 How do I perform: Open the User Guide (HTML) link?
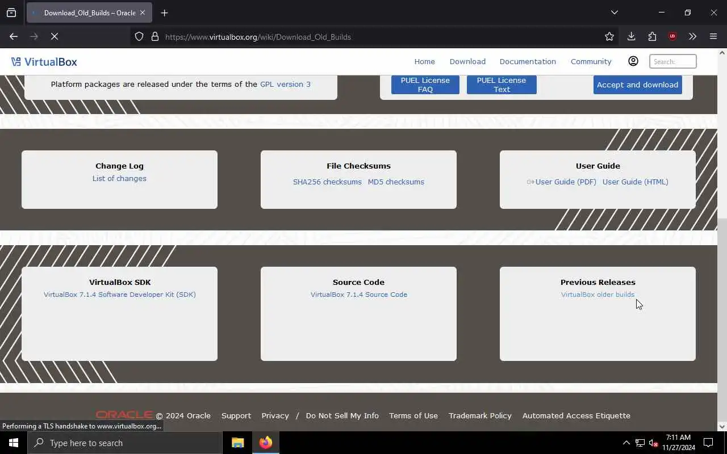(x=635, y=182)
